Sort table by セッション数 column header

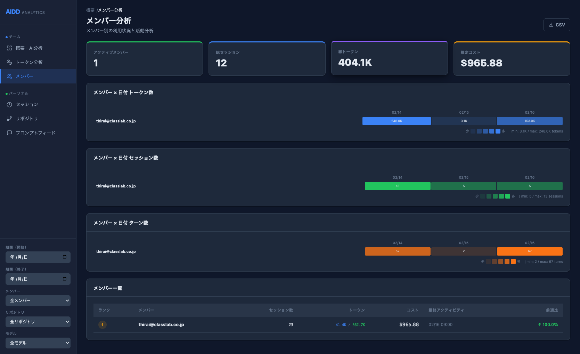click(281, 310)
